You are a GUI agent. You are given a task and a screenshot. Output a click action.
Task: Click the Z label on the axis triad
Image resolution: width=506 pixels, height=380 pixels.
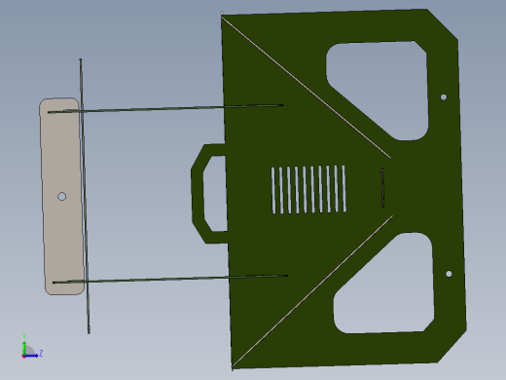click(41, 353)
